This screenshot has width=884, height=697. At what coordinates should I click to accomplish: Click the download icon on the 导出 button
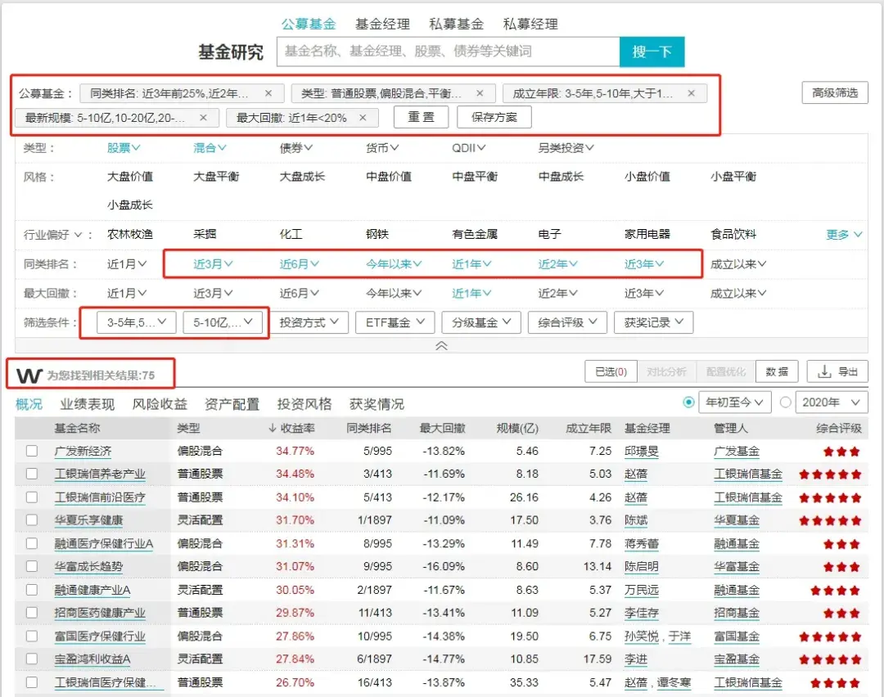824,371
